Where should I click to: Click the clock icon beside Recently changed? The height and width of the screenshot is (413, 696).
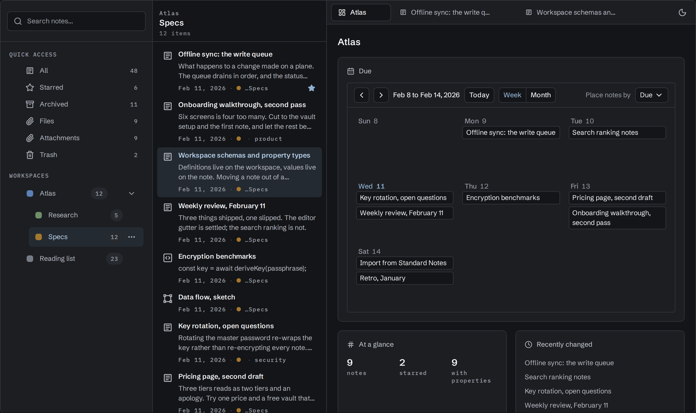click(x=529, y=345)
